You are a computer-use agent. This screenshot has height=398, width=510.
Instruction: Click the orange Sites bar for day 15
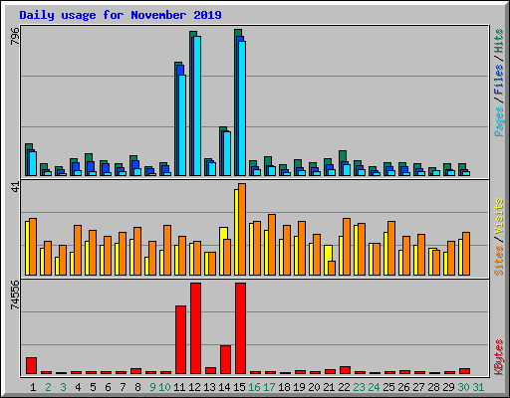(x=242, y=230)
